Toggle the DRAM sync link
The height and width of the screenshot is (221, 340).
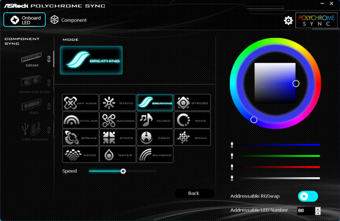click(49, 59)
